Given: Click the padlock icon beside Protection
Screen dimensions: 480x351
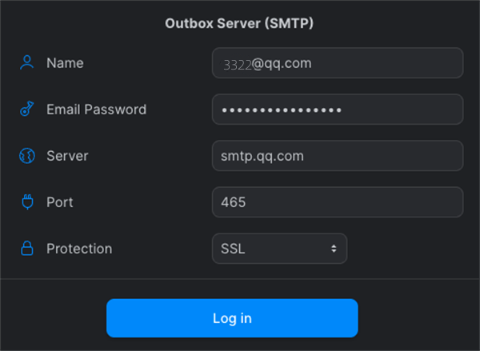Looking at the screenshot, I should pos(27,249).
